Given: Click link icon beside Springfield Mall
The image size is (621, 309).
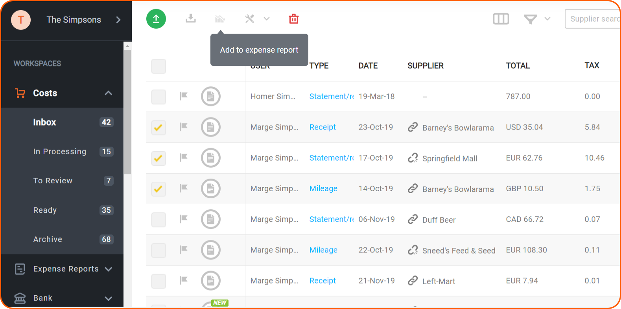Looking at the screenshot, I should tap(413, 158).
